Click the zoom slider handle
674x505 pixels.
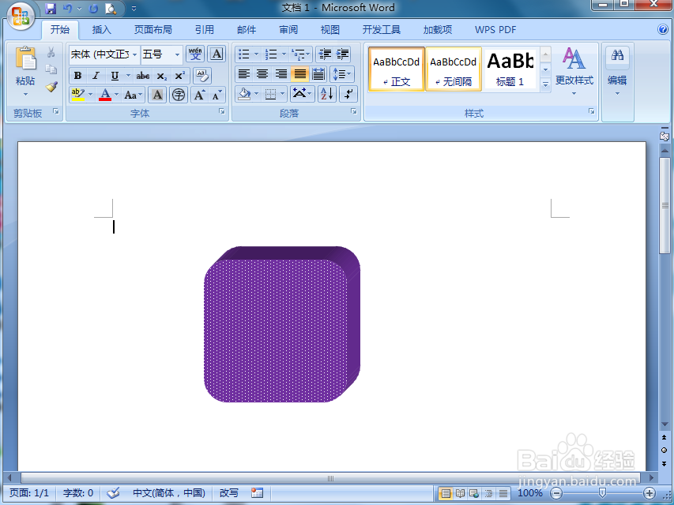[603, 492]
